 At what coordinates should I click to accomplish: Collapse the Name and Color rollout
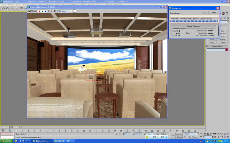(218, 46)
